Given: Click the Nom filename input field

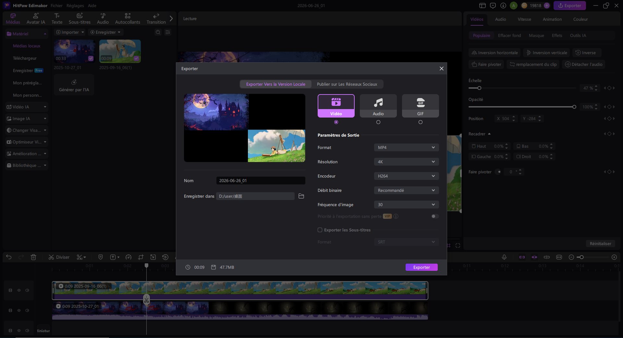Looking at the screenshot, I should coord(261,181).
